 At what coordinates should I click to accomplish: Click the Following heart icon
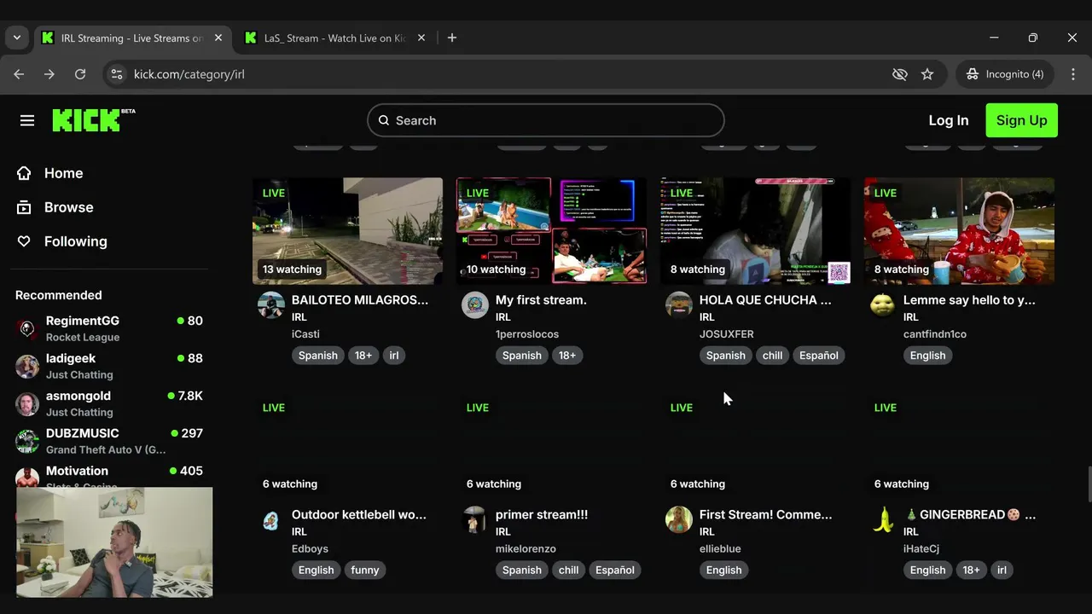(x=24, y=241)
